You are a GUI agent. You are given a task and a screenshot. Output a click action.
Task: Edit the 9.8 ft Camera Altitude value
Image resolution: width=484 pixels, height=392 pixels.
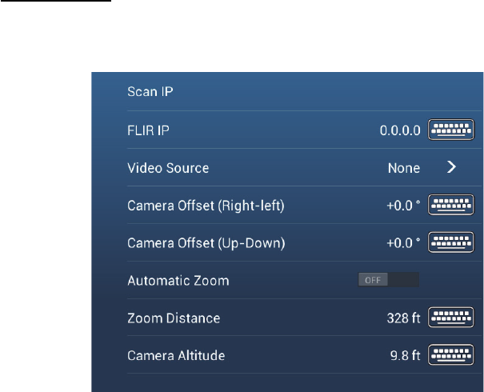coord(405,355)
